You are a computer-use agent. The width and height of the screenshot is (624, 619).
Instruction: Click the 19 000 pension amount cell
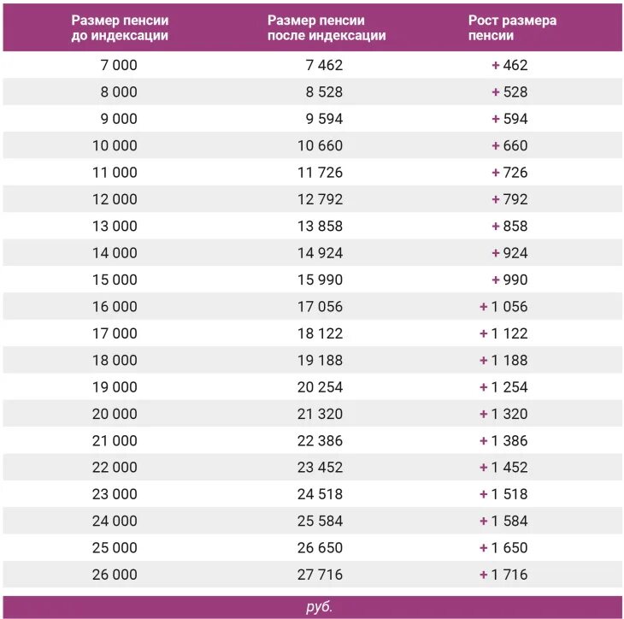point(115,387)
